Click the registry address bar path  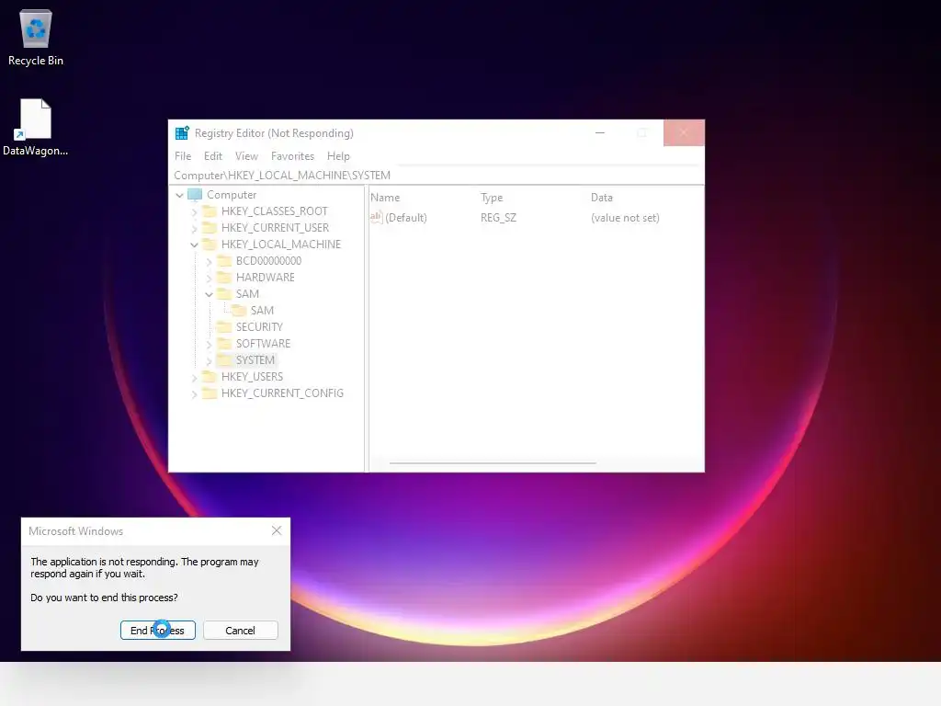point(437,176)
